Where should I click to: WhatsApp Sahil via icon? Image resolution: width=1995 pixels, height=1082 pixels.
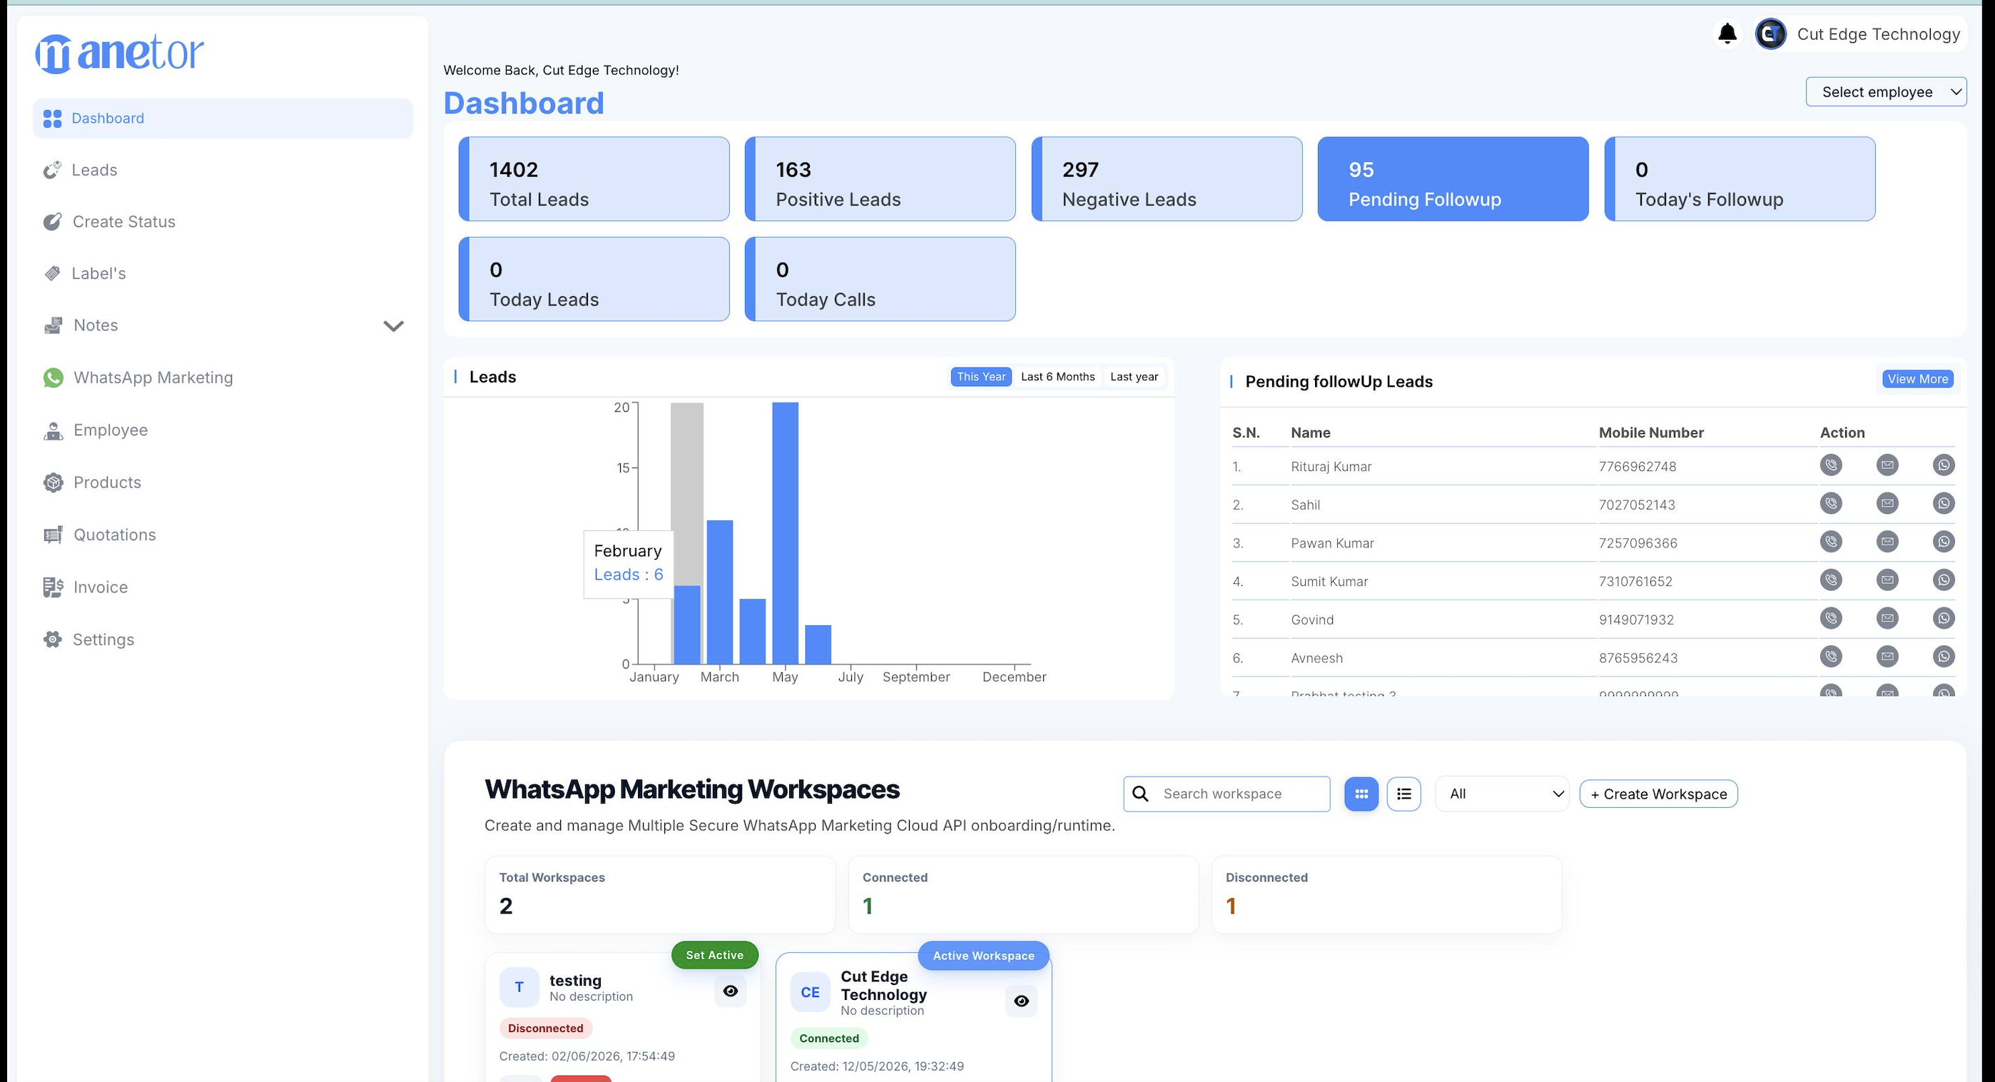click(1944, 503)
